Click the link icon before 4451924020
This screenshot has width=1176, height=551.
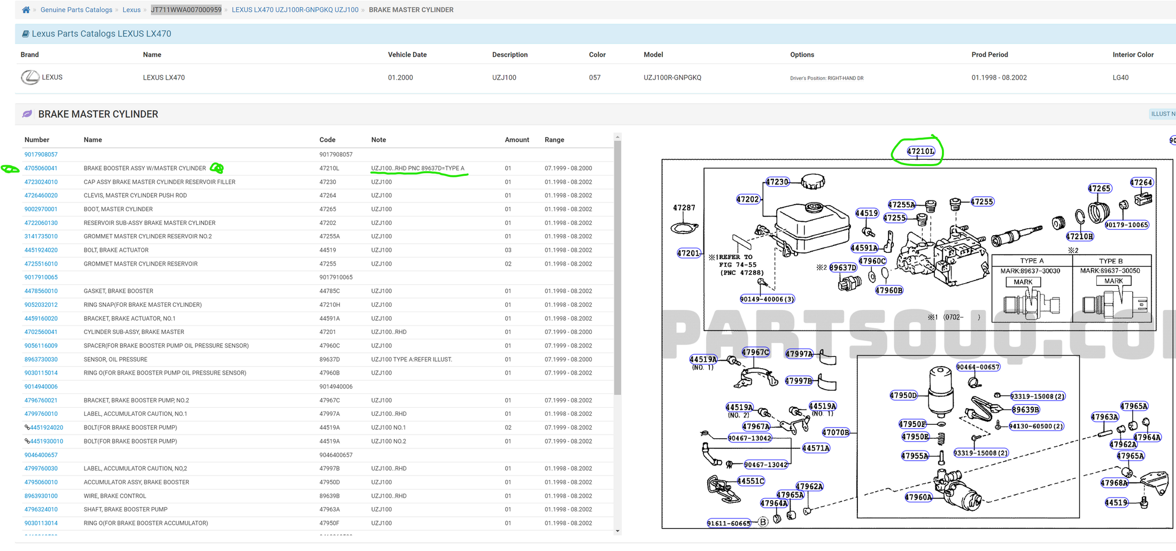click(27, 428)
